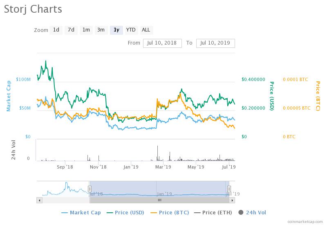Image resolution: width=327 pixels, height=225 pixels.
Task: Show ALL time chart data
Action: click(146, 30)
